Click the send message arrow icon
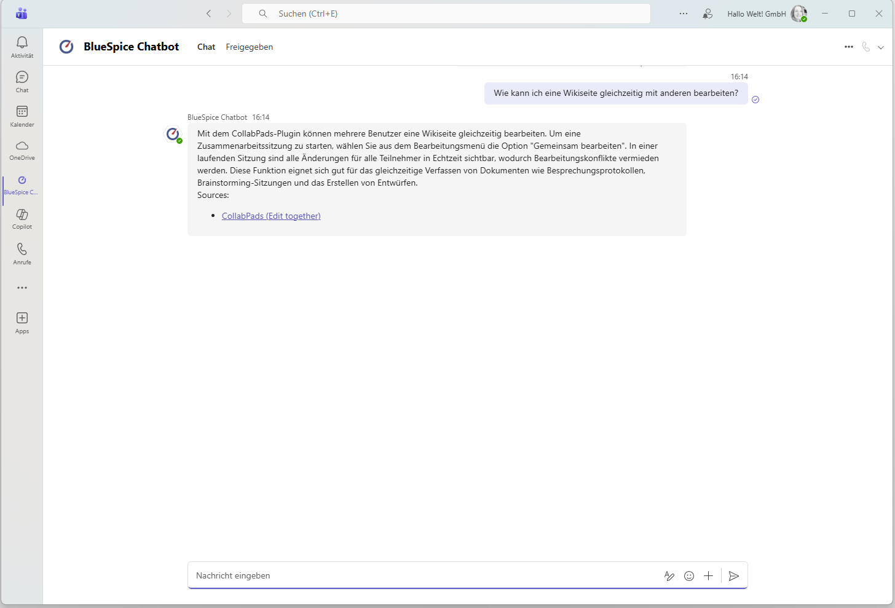The height and width of the screenshot is (608, 895). [733, 576]
